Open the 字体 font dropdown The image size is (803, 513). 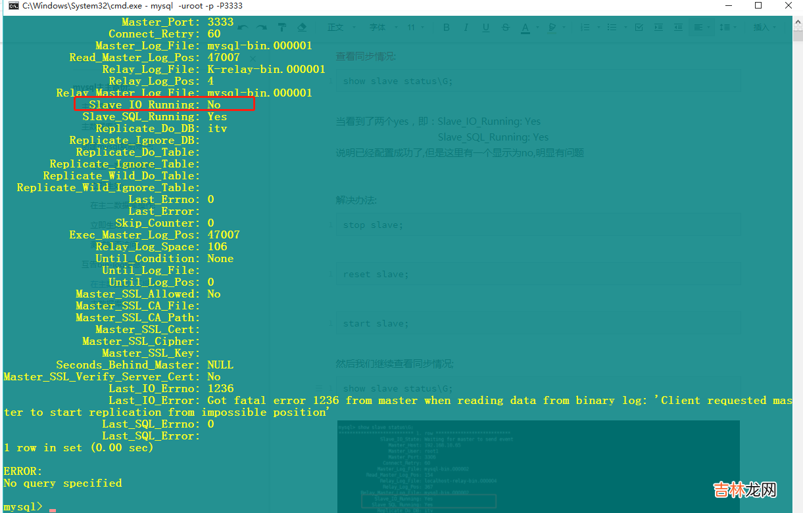(382, 28)
